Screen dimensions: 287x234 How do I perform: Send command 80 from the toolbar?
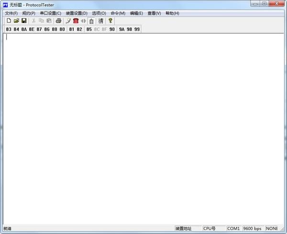point(62,29)
